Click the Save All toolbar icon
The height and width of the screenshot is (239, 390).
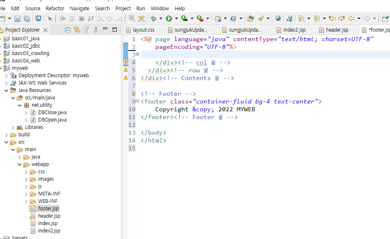[27, 18]
